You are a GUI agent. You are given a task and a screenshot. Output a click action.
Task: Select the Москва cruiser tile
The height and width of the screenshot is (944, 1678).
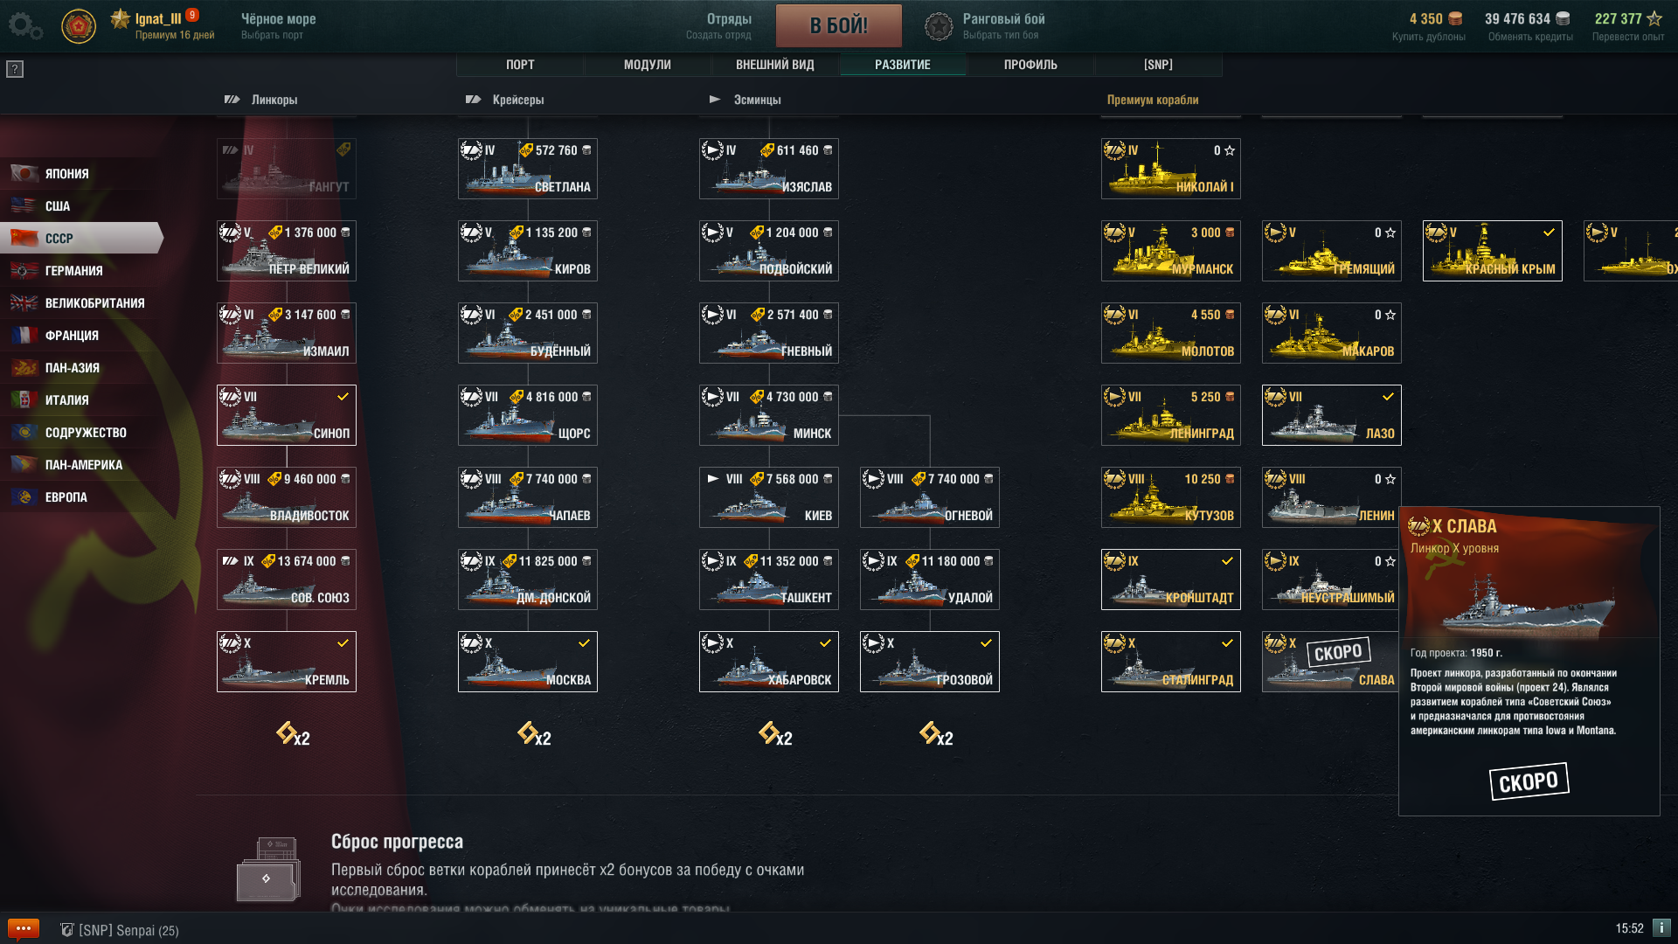pos(528,662)
